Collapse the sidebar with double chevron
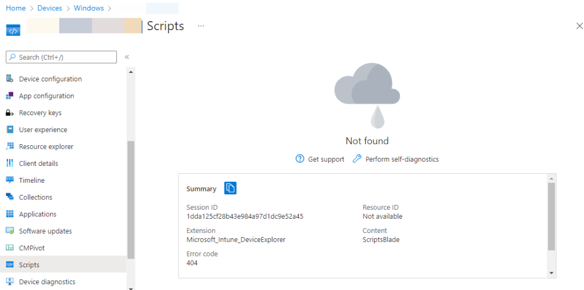 pyautogui.click(x=127, y=57)
